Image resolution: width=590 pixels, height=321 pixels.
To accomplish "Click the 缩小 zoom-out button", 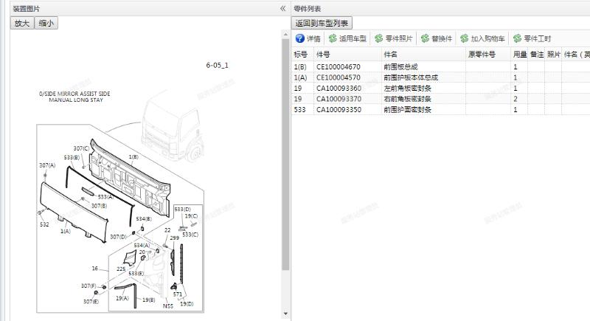I will tap(46, 23).
